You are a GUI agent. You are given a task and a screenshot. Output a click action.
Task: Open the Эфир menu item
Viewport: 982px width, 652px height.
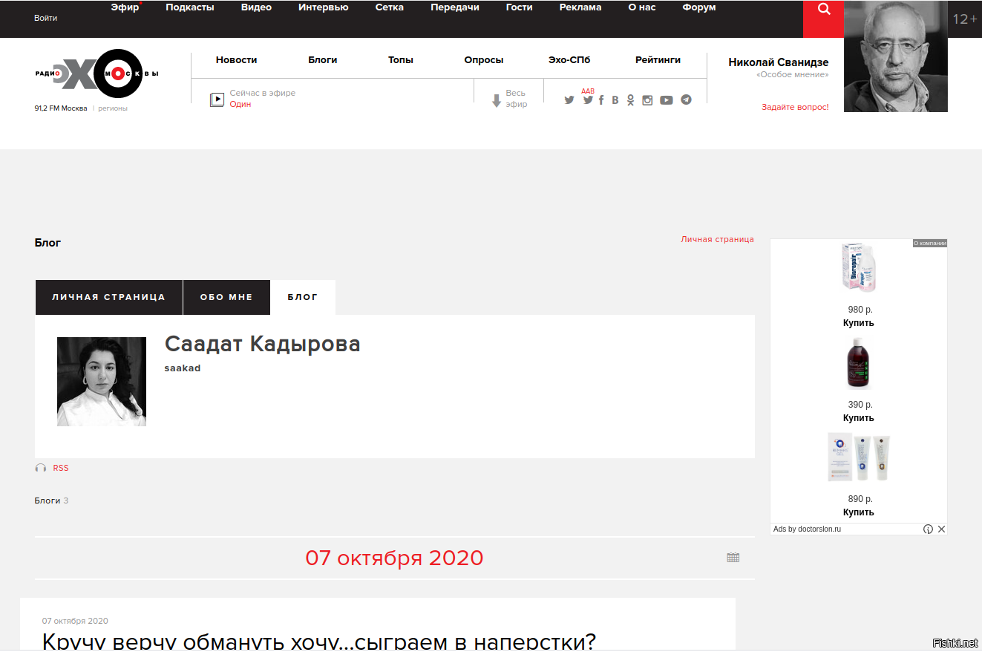point(125,7)
